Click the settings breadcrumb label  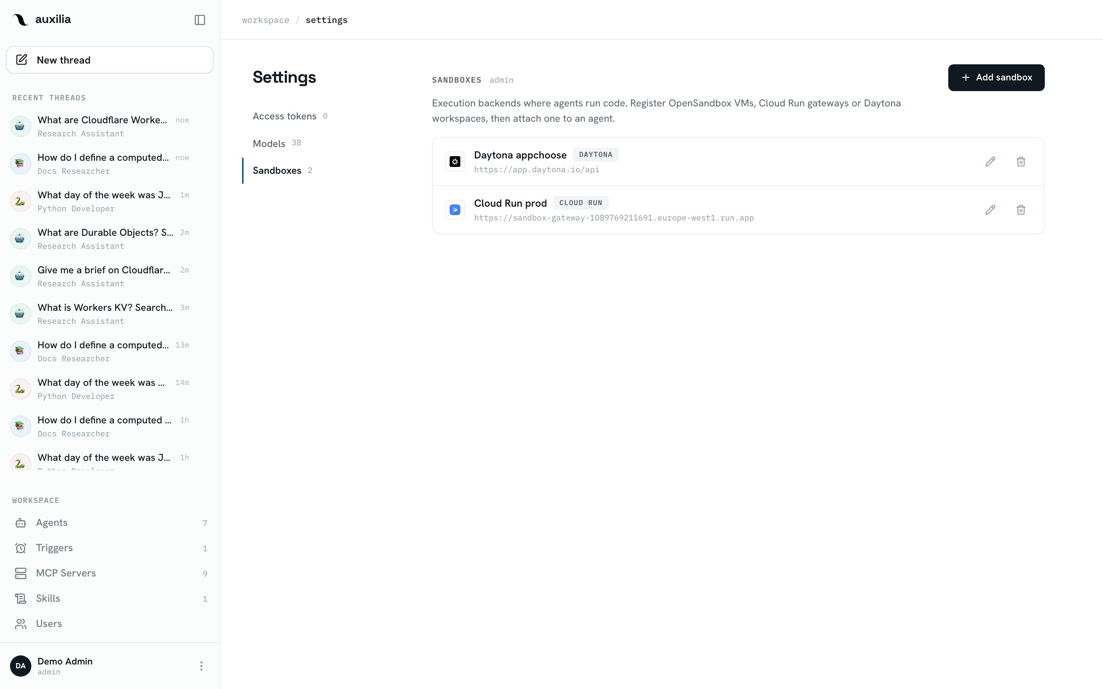pyautogui.click(x=326, y=20)
